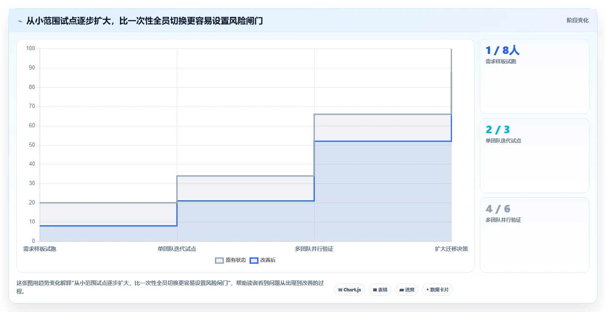Click the blue 改善后 legend swatch

click(254, 260)
